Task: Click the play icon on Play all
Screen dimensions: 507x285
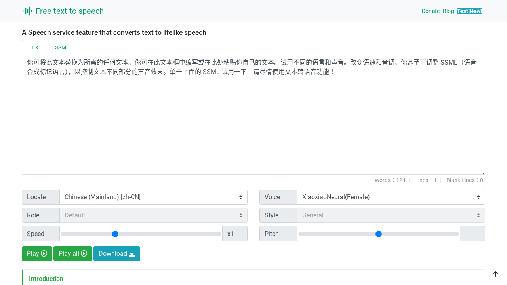Action: 84,253
